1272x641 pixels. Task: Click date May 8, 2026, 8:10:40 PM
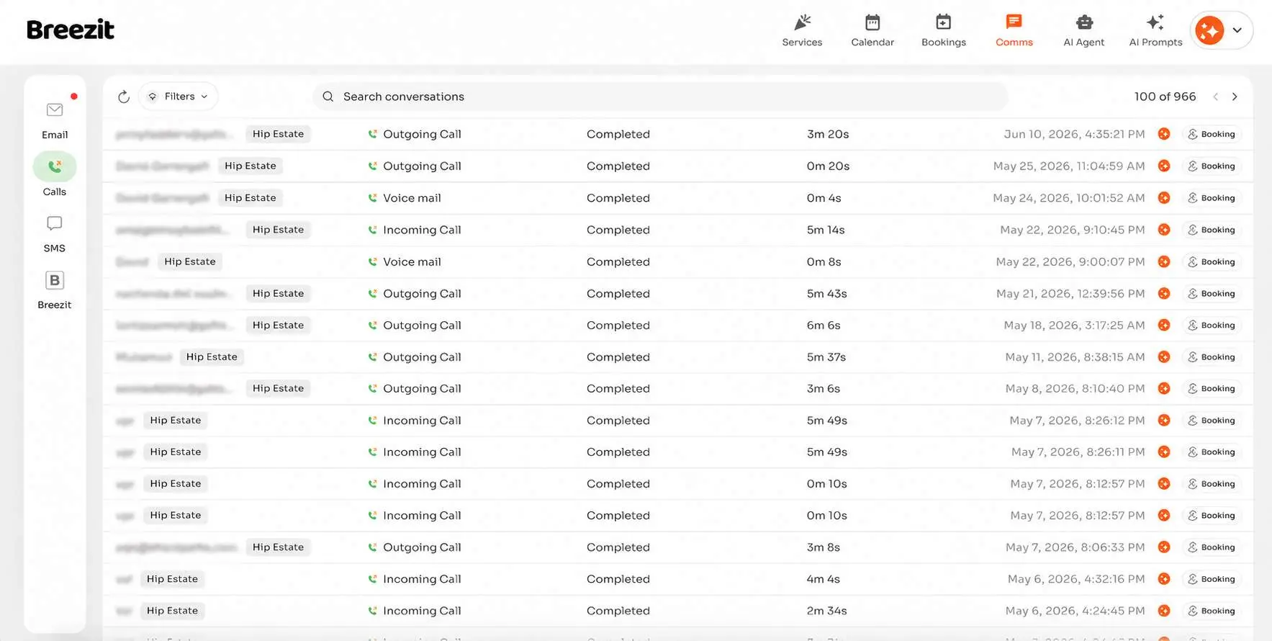[x=1075, y=388]
